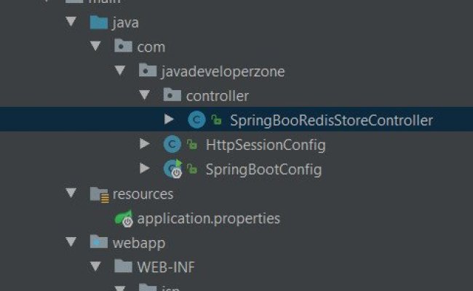The image size is (473, 291).
Task: Collapse the javadeveloperzone package arrow
Action: pos(120,71)
